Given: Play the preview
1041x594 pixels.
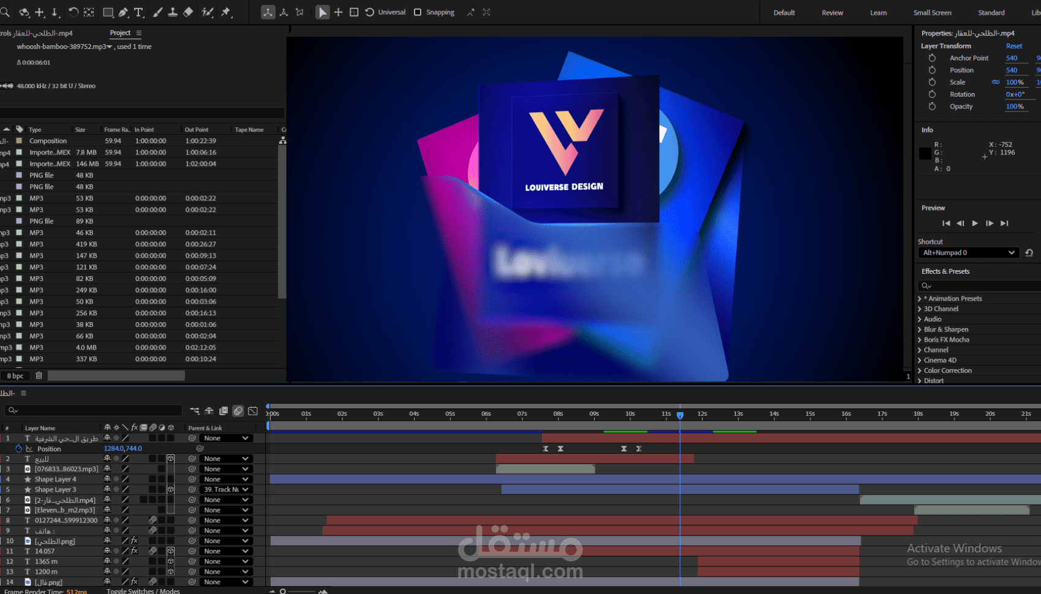Looking at the screenshot, I should pyautogui.click(x=975, y=224).
